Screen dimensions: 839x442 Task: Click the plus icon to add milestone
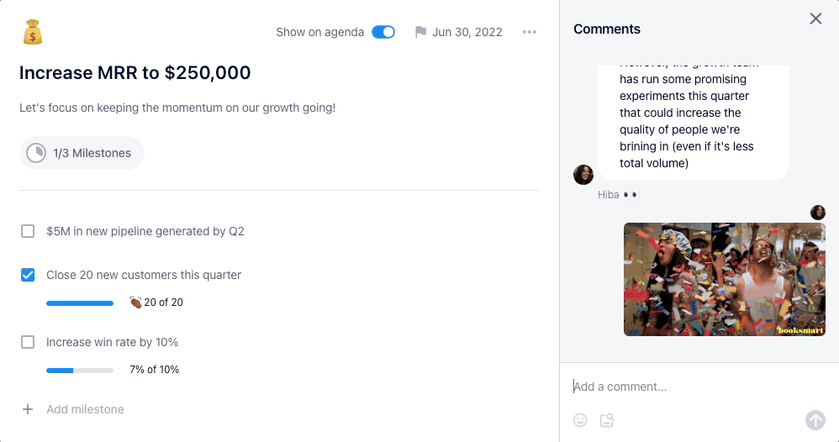pos(28,409)
